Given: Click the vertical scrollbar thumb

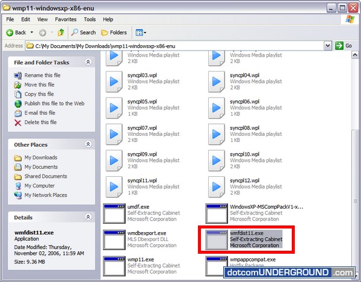Looking at the screenshot, I should [x=355, y=200].
